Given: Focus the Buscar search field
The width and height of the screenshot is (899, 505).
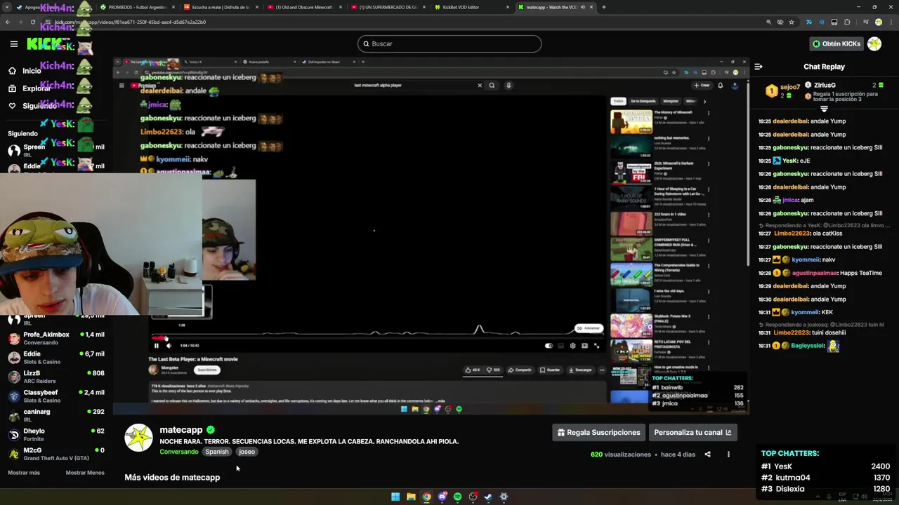Looking at the screenshot, I should (449, 43).
